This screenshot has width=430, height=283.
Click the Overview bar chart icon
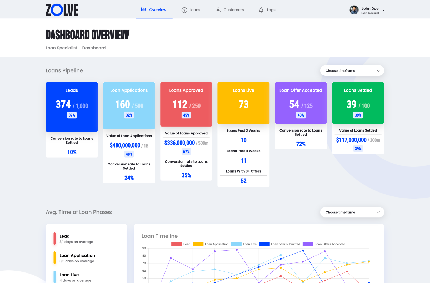pos(144,9)
